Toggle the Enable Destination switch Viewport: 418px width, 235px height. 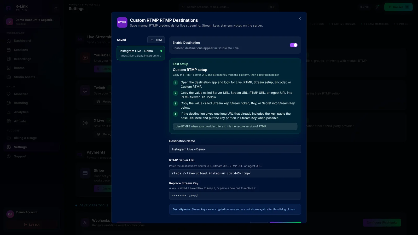(x=293, y=45)
